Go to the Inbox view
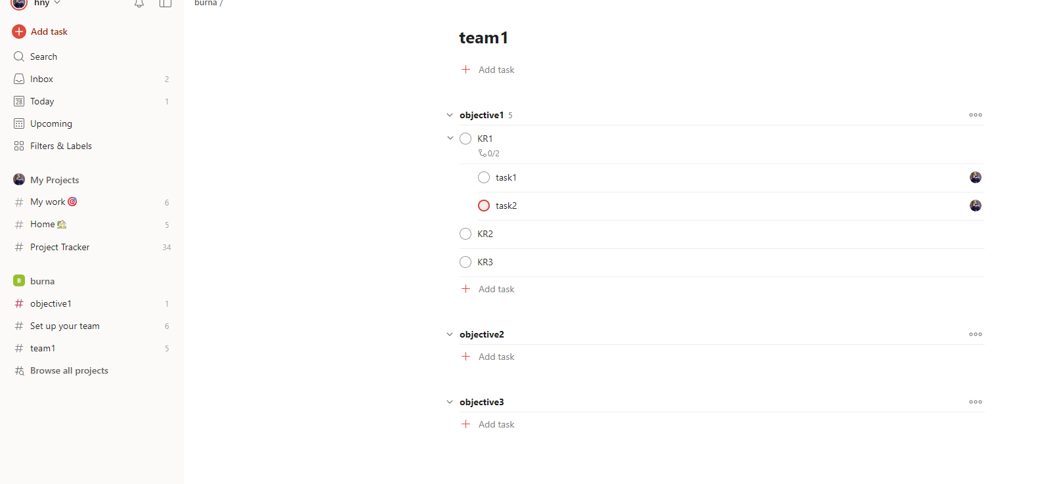The image size is (1038, 484). click(x=41, y=79)
